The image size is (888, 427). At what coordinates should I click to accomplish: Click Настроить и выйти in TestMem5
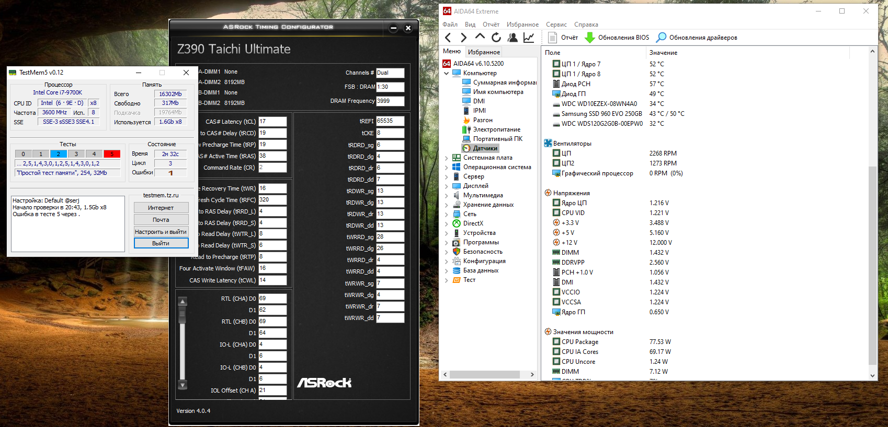161,232
